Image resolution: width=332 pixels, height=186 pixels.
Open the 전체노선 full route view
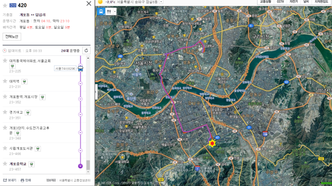[12, 37]
